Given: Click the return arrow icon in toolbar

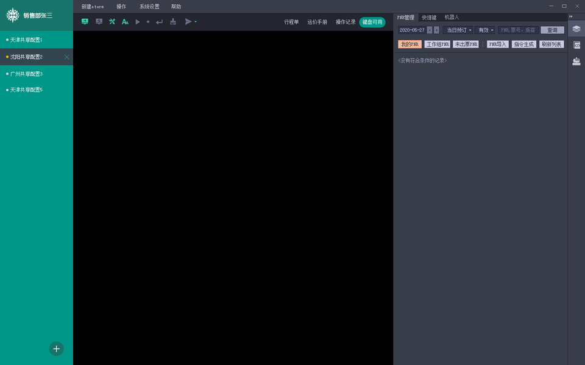Looking at the screenshot, I should pos(159,22).
